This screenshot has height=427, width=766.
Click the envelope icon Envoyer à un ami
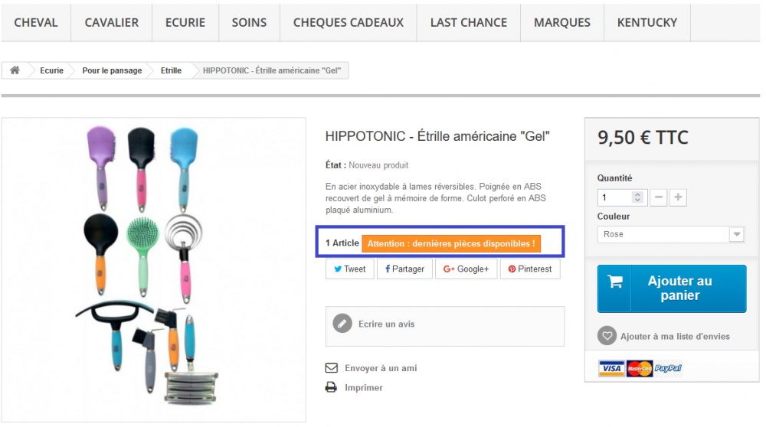(x=331, y=368)
